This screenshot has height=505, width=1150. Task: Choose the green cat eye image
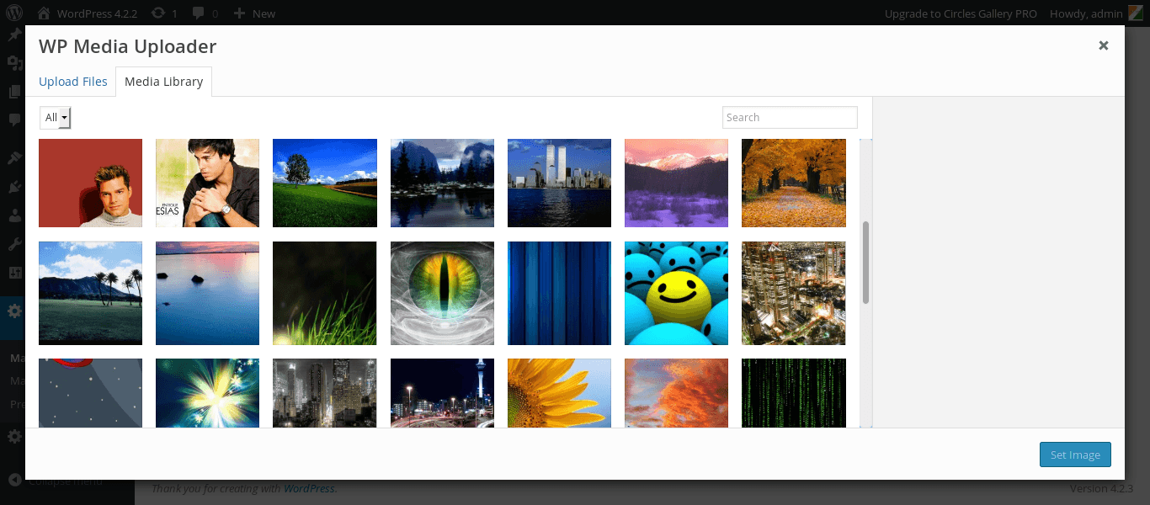pyautogui.click(x=442, y=293)
